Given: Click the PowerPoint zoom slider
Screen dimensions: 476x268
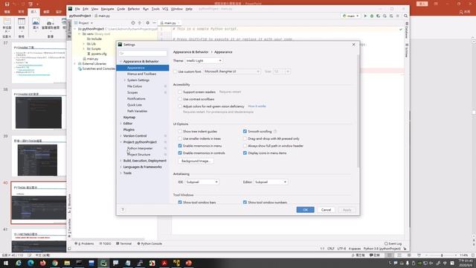Looking at the screenshot, I should 442,255.
